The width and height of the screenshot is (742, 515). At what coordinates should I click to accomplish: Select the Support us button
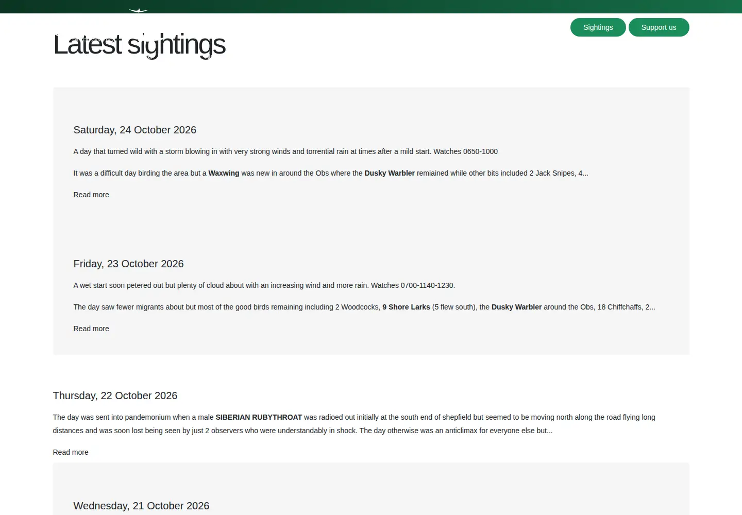pyautogui.click(x=659, y=27)
